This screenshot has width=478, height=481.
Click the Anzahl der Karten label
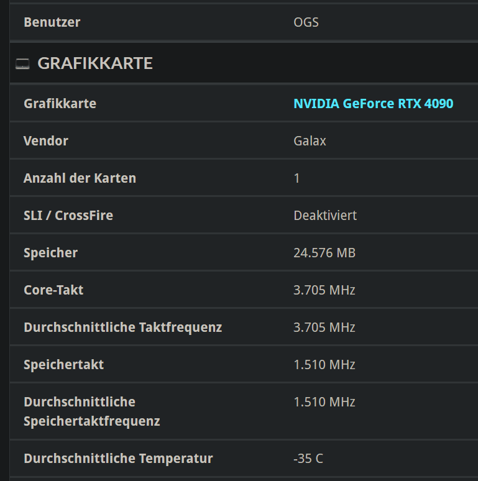pyautogui.click(x=80, y=178)
